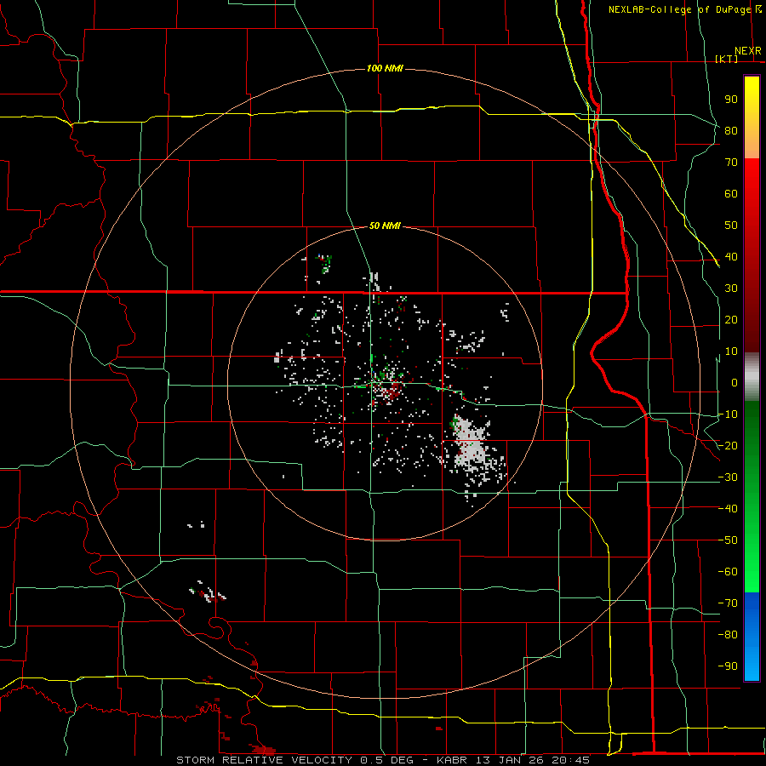Pick the blue segment of the velocity color bar

point(752,637)
